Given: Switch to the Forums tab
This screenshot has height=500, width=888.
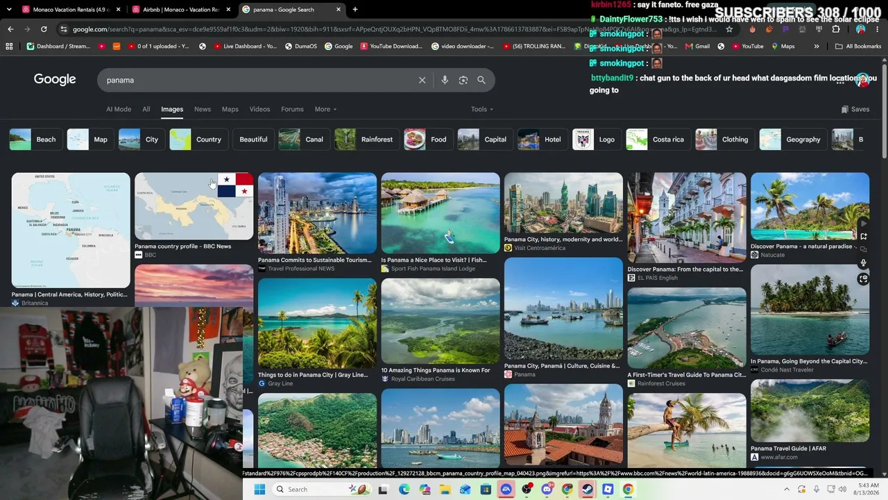Looking at the screenshot, I should (x=292, y=109).
